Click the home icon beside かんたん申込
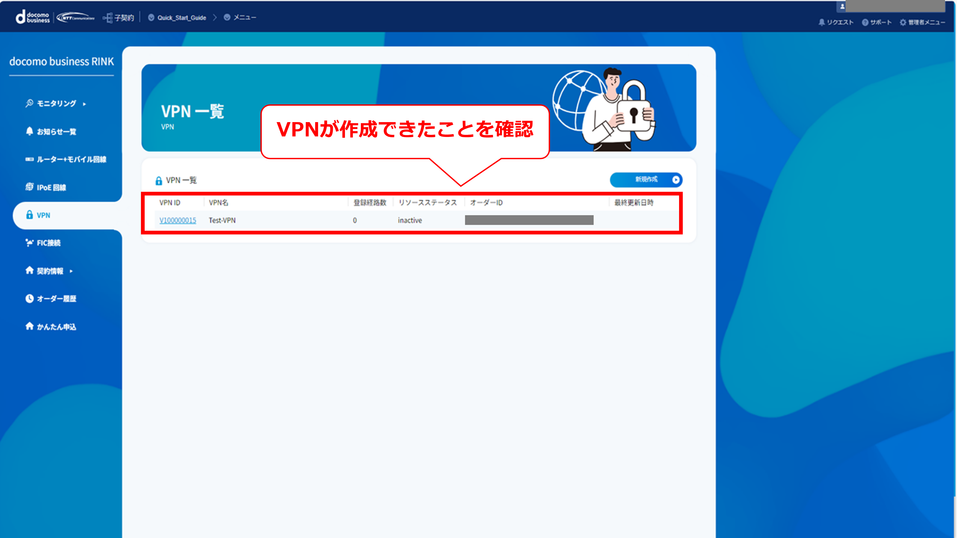Image resolution: width=957 pixels, height=538 pixels. point(29,326)
